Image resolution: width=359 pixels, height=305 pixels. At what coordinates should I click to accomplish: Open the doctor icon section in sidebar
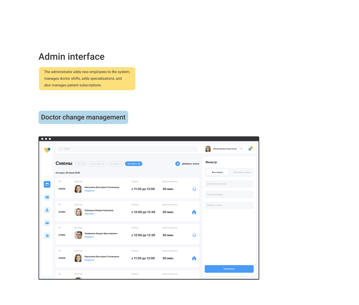point(47,210)
